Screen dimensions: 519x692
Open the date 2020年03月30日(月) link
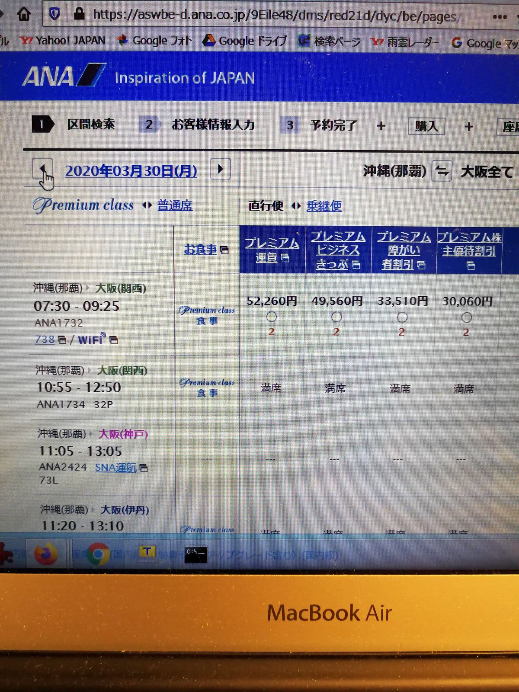pos(131,171)
